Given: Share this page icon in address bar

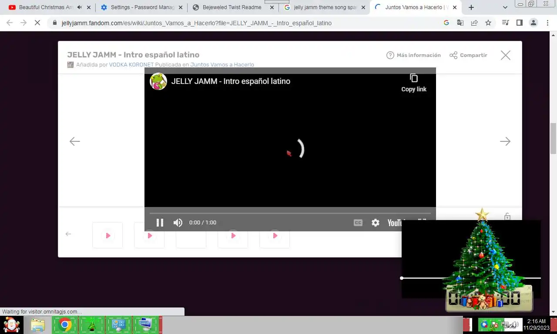Looking at the screenshot, I should pos(474,23).
